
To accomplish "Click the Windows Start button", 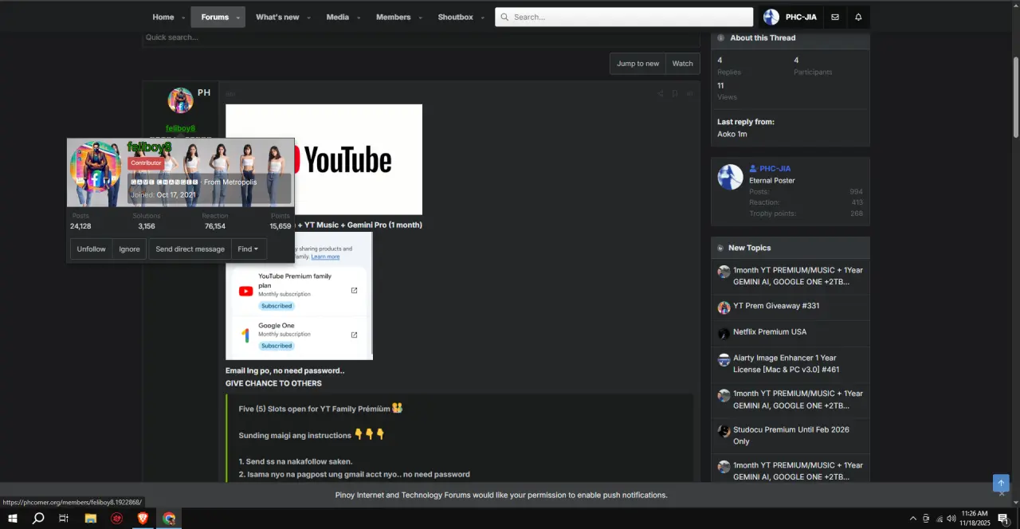I will [x=13, y=518].
